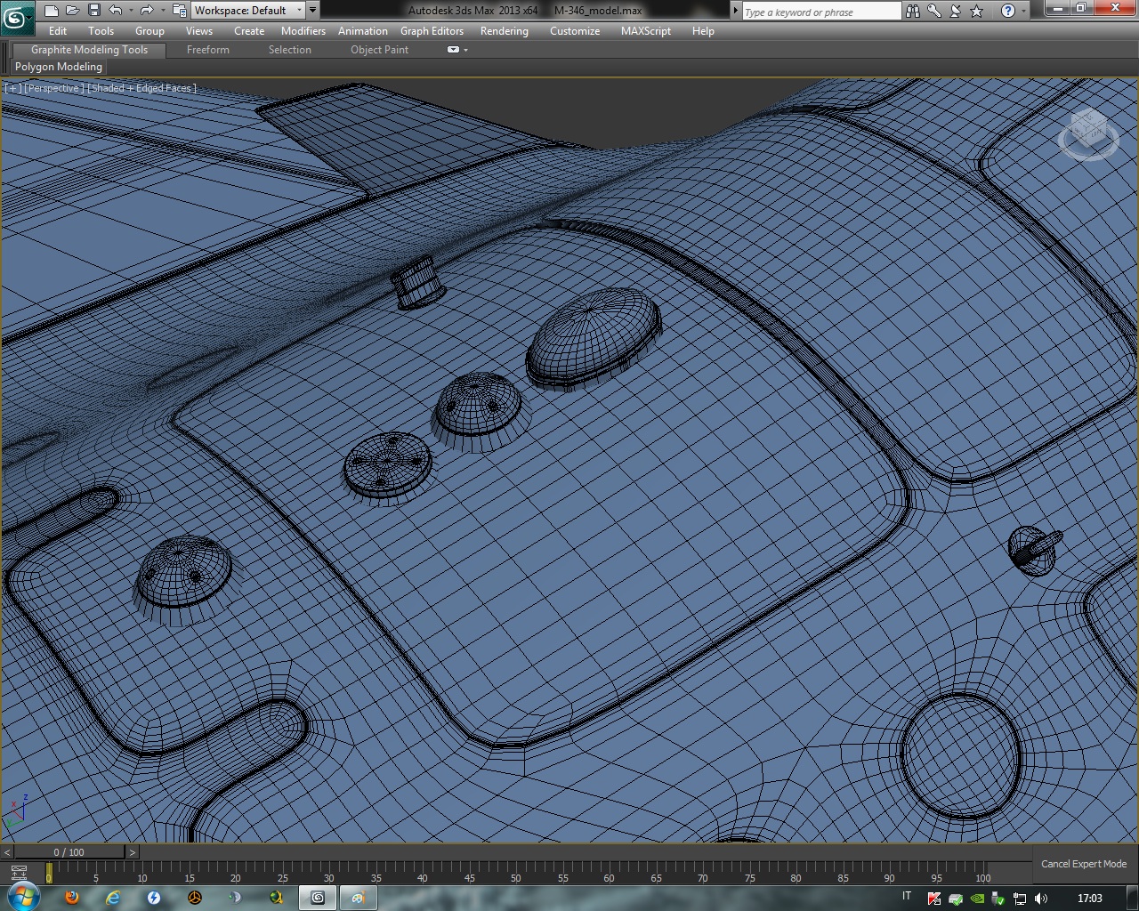The width and height of the screenshot is (1139, 911).
Task: Click the NVIDIA tray icon
Action: point(977,899)
